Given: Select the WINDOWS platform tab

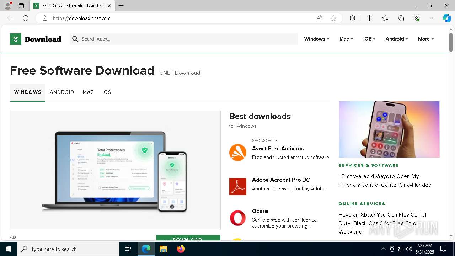Looking at the screenshot, I should [x=28, y=92].
